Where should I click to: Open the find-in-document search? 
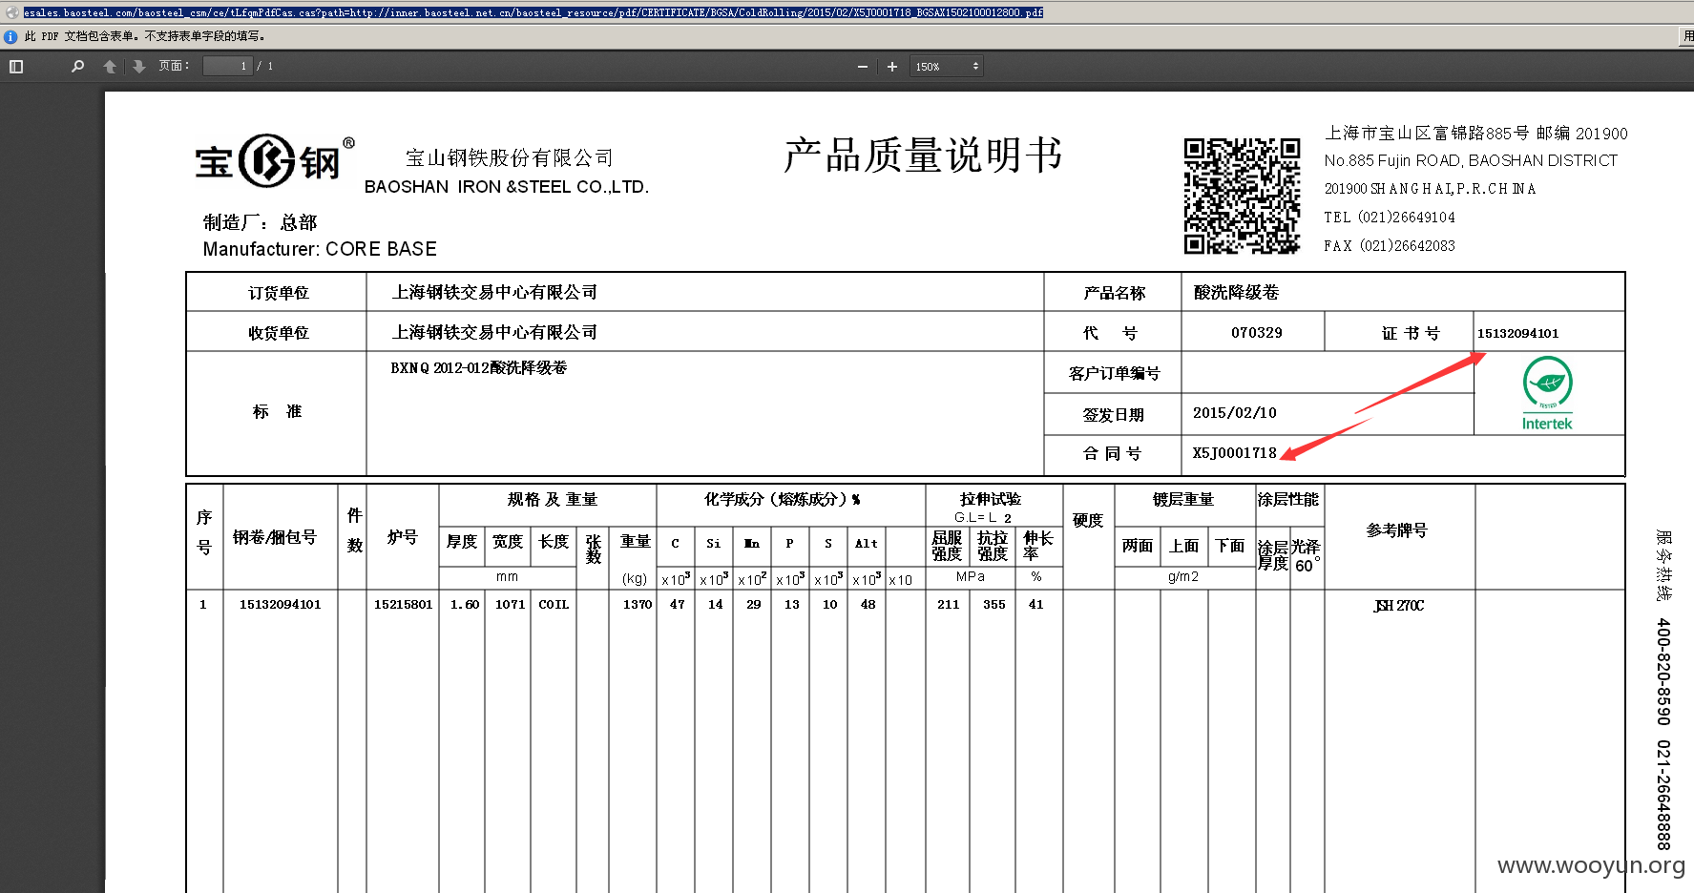coord(78,67)
